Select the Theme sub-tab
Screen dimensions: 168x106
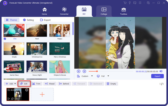[x=12, y=20]
